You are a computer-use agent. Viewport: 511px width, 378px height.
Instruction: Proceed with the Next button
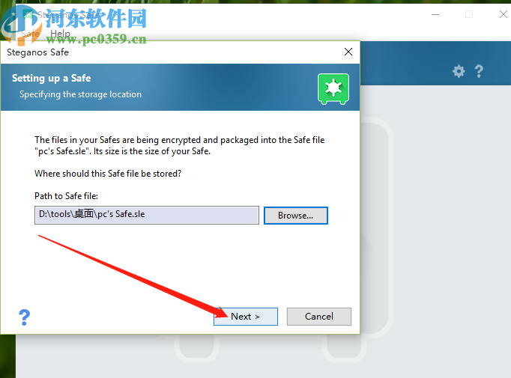click(x=246, y=317)
